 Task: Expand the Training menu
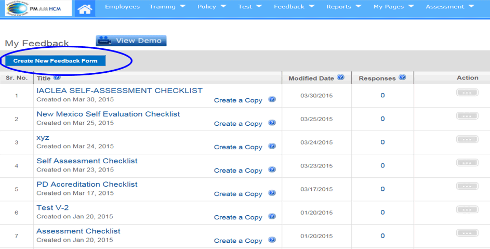(x=167, y=7)
